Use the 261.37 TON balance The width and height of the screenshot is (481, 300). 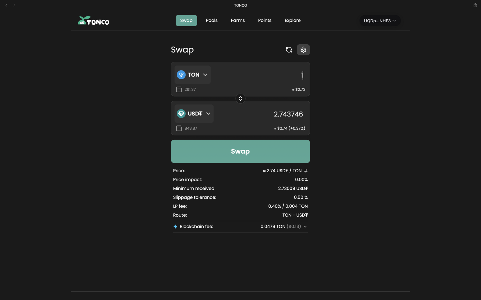(190, 89)
